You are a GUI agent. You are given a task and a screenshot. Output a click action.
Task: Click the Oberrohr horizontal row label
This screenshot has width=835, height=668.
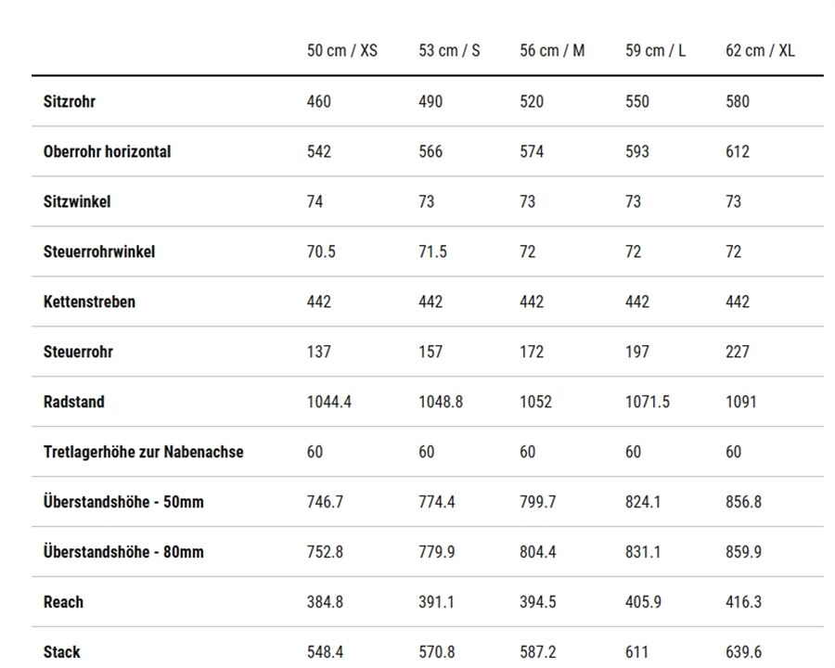(x=107, y=151)
